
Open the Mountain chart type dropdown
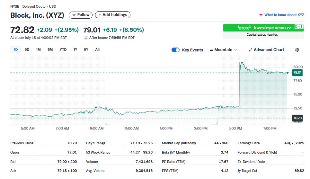point(223,50)
